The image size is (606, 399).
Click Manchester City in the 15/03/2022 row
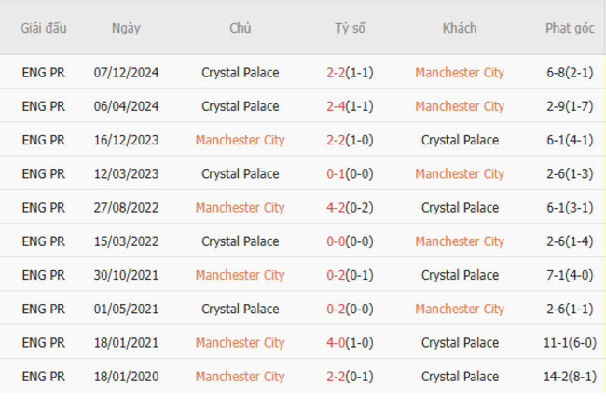pos(460,241)
